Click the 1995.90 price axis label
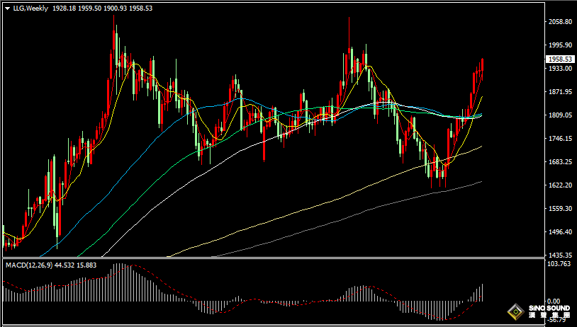 (x=559, y=45)
